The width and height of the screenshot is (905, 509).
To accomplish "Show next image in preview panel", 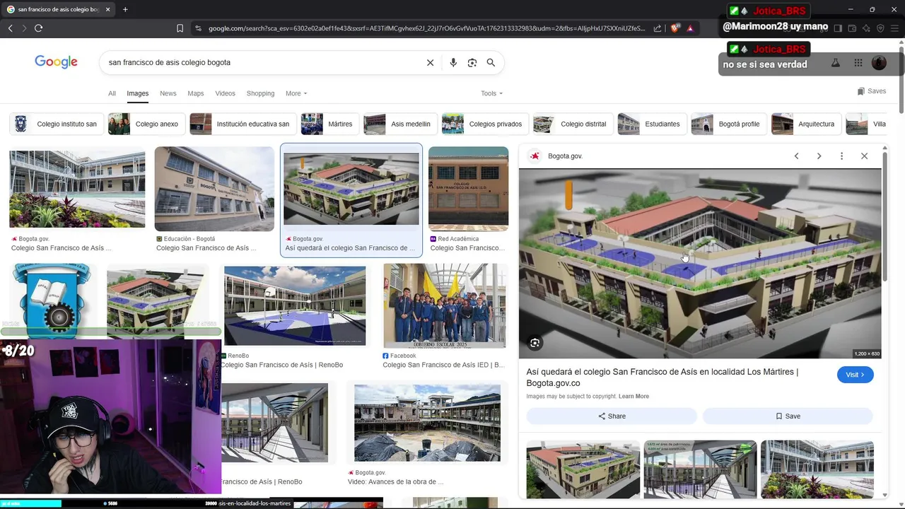I will pos(819,156).
